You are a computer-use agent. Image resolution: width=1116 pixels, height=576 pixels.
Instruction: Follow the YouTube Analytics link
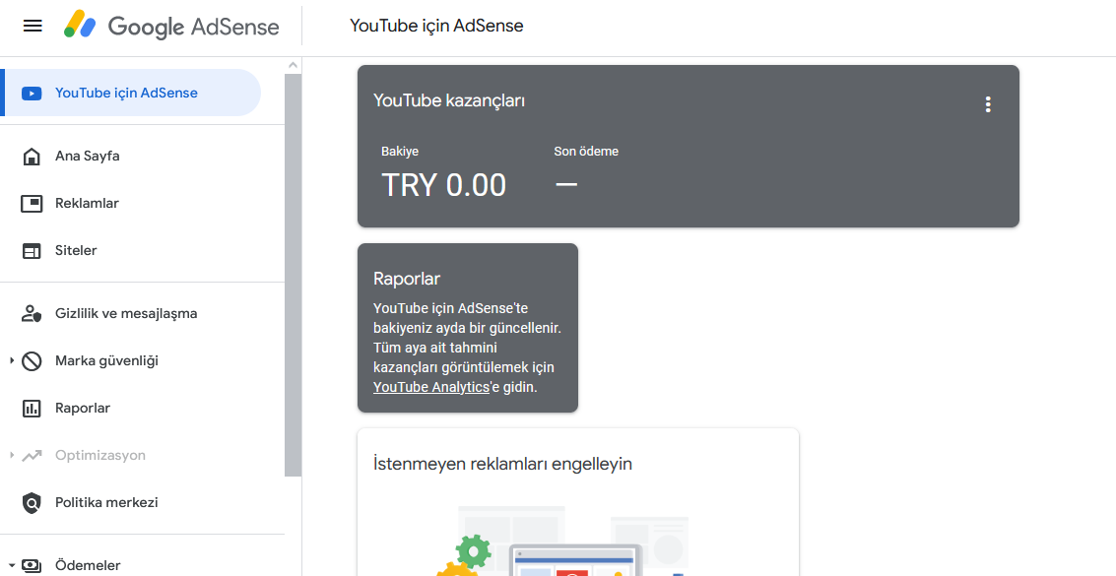tap(431, 388)
